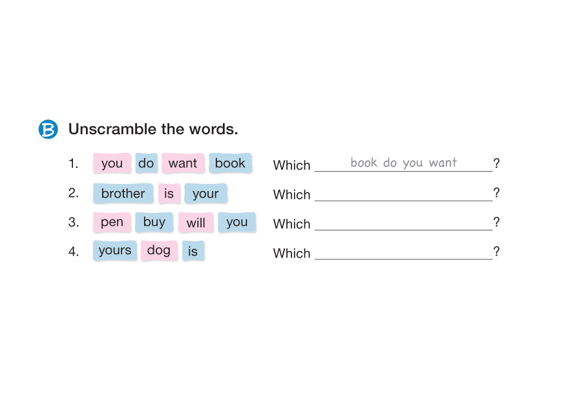Click the pink 'you' tile in row 1
The width and height of the screenshot is (564, 395).
pyautogui.click(x=112, y=163)
